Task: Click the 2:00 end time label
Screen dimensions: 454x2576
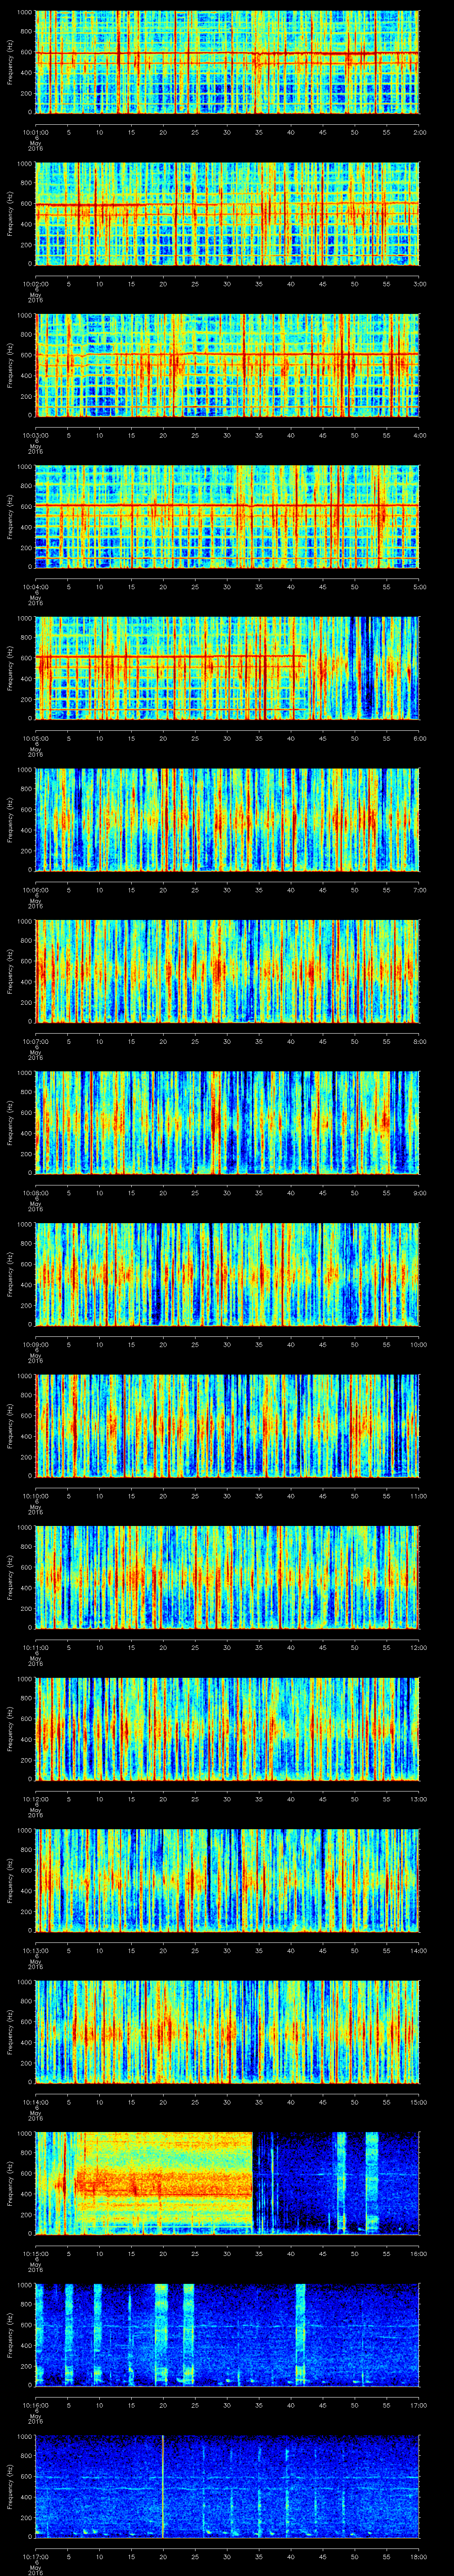Action: click(x=419, y=131)
